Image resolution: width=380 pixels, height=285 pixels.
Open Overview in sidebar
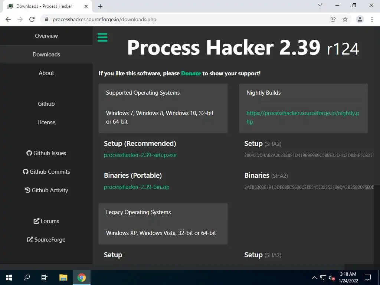[46, 36]
